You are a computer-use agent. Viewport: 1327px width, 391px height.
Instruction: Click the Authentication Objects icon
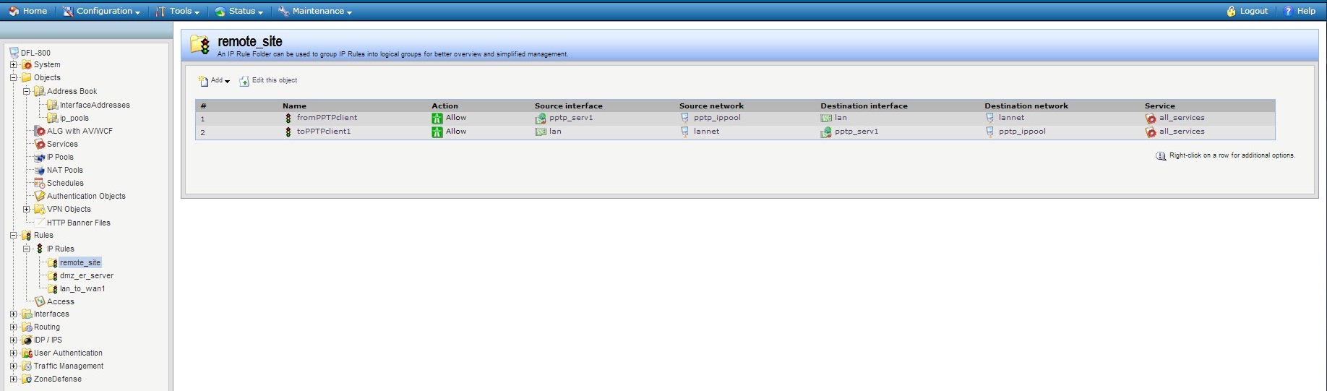[x=40, y=196]
